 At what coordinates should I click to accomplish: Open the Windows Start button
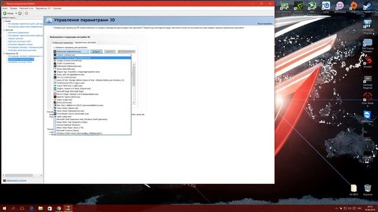click(x=4, y=208)
